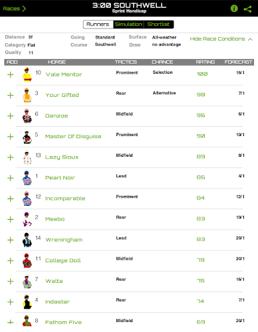Click Indastar's yellow-black jockey silks
The image size is (258, 332).
27,302
